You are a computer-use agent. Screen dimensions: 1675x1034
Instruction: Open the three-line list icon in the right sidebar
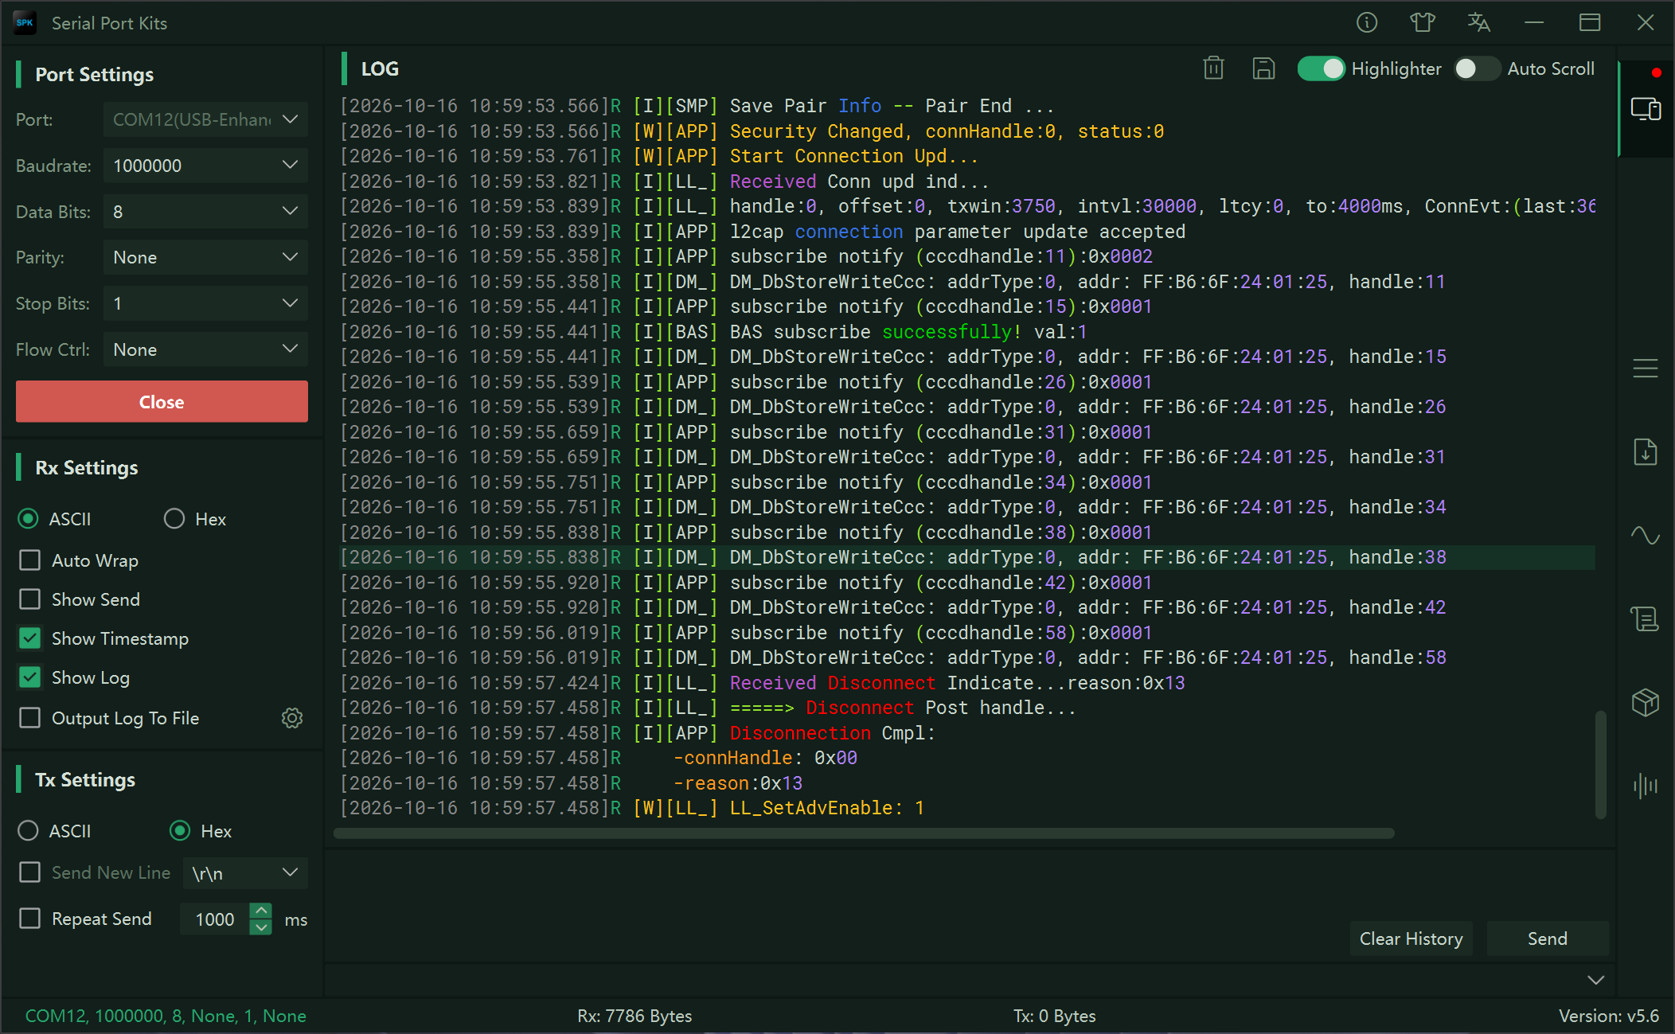(1646, 369)
